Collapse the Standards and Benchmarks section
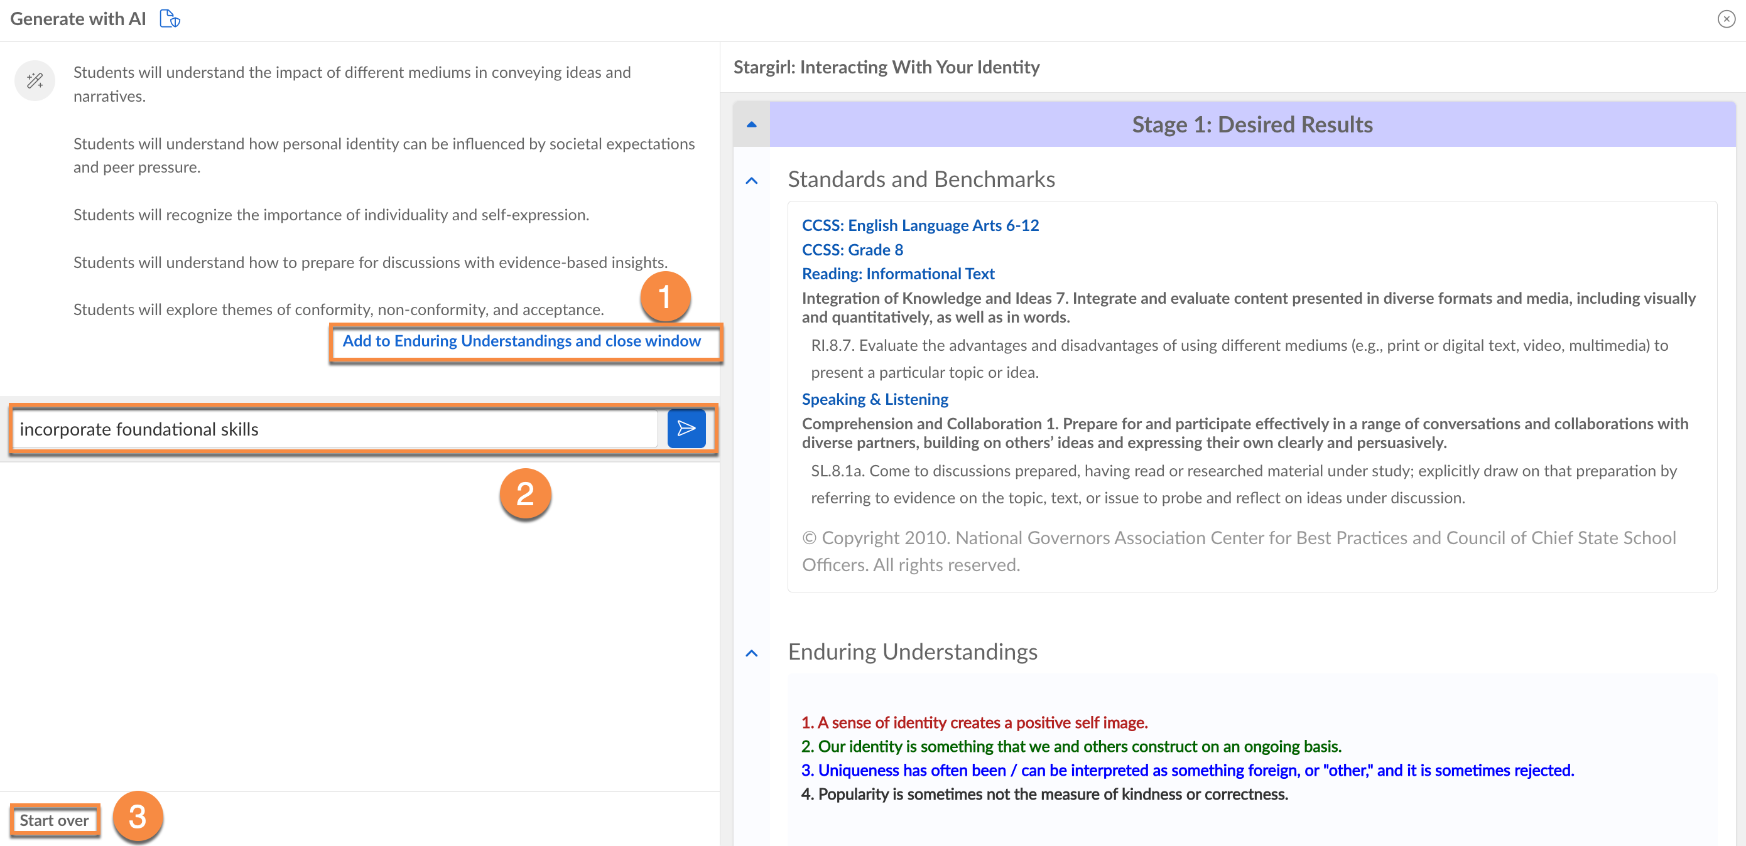The width and height of the screenshot is (1746, 846). [x=751, y=180]
